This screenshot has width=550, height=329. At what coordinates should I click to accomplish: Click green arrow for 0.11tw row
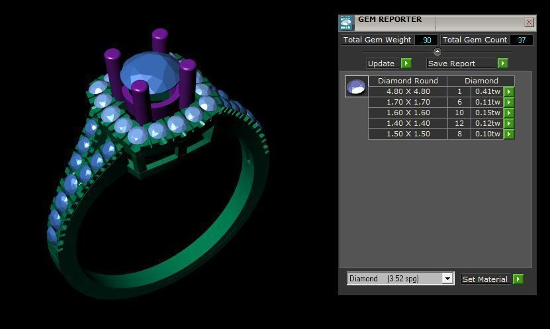coord(509,102)
